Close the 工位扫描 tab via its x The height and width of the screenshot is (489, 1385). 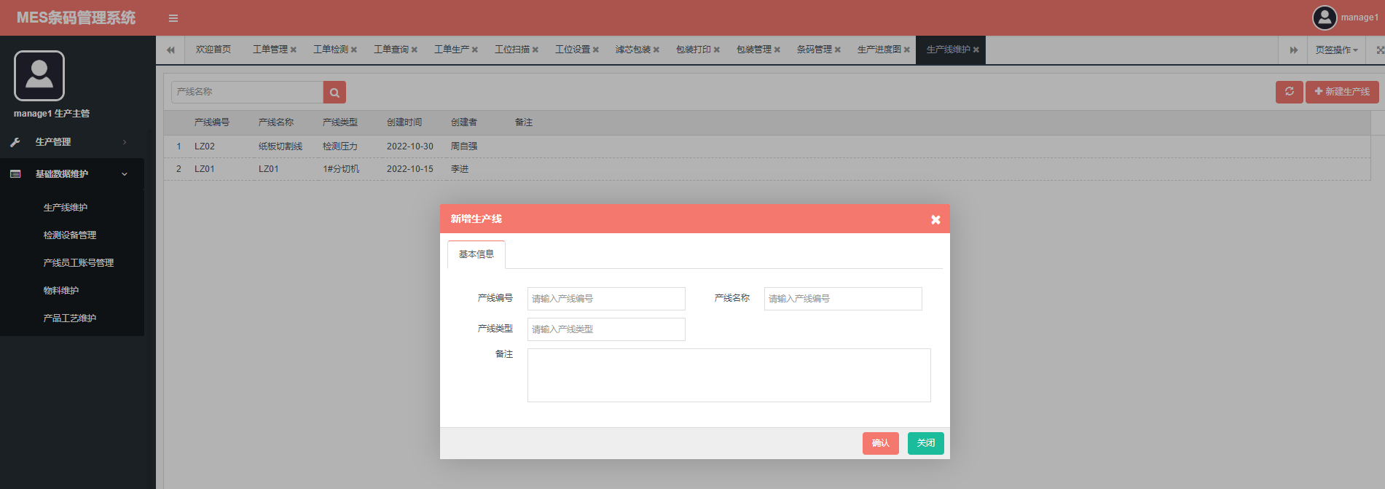(x=535, y=50)
